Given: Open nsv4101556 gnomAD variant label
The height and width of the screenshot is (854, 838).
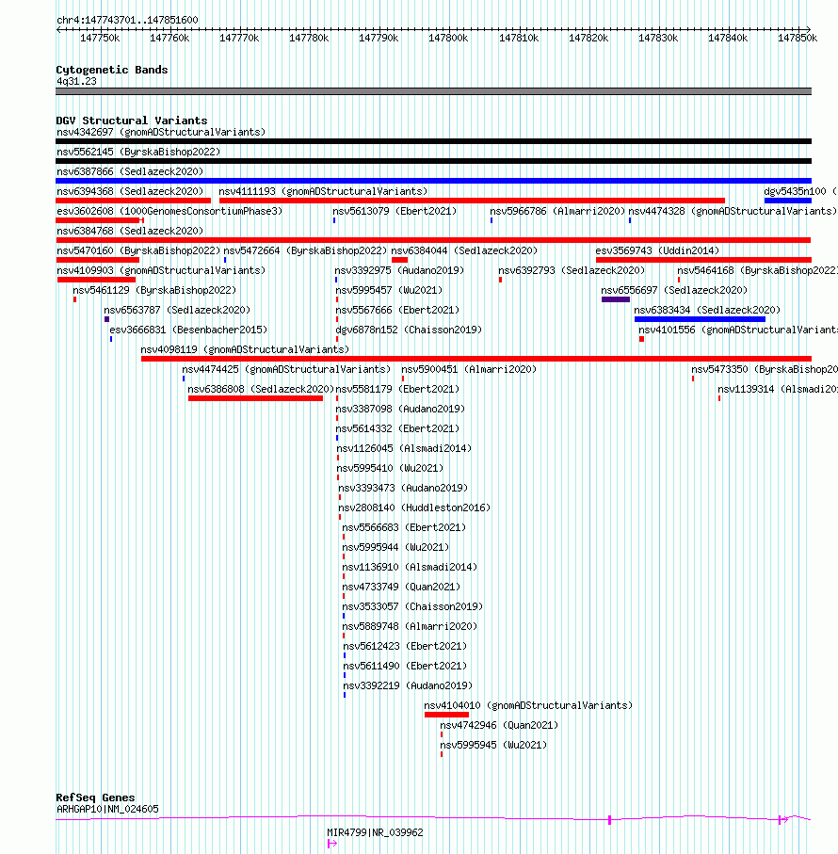Looking at the screenshot, I should tap(738, 330).
